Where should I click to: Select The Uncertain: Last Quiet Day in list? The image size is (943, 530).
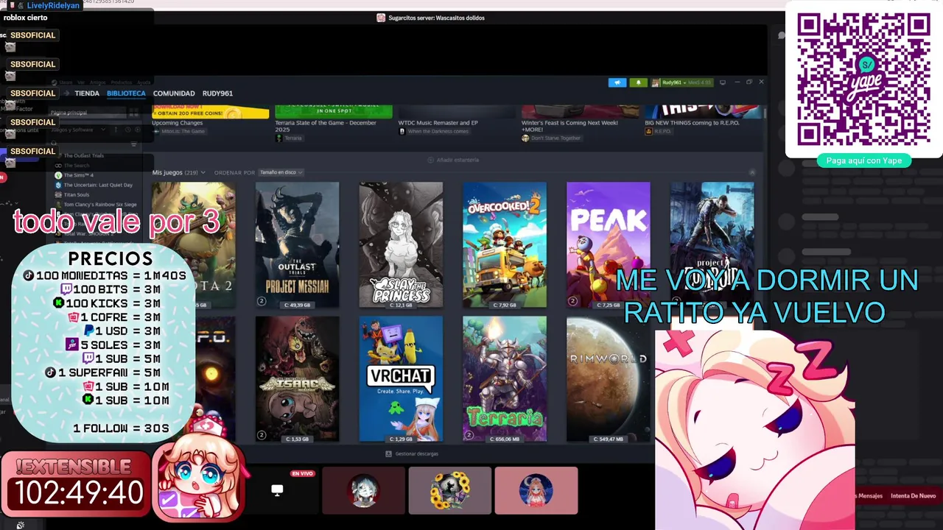(x=94, y=185)
